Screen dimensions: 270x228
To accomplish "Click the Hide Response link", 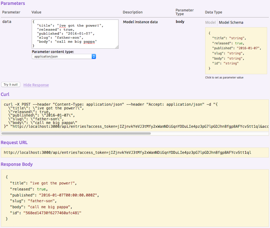I will pyautogui.click(x=36, y=85).
